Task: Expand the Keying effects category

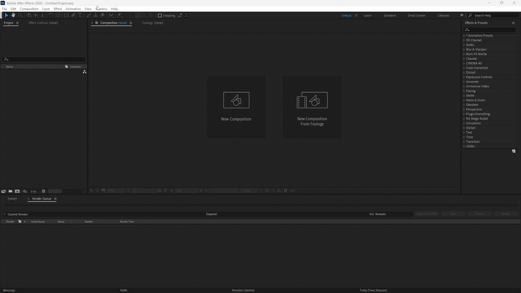Action: (x=464, y=91)
